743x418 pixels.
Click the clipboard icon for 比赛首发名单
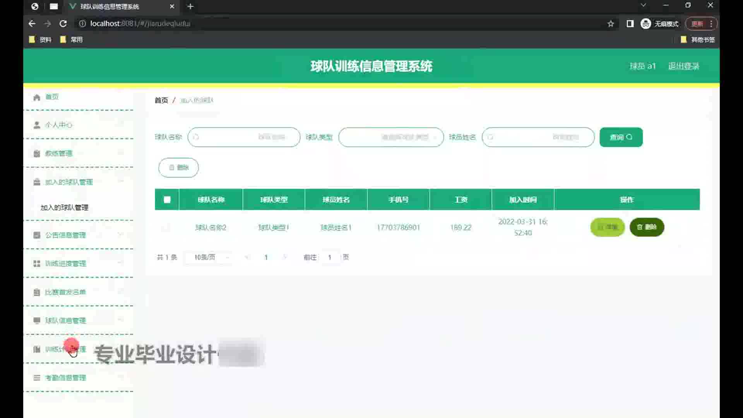click(x=37, y=292)
